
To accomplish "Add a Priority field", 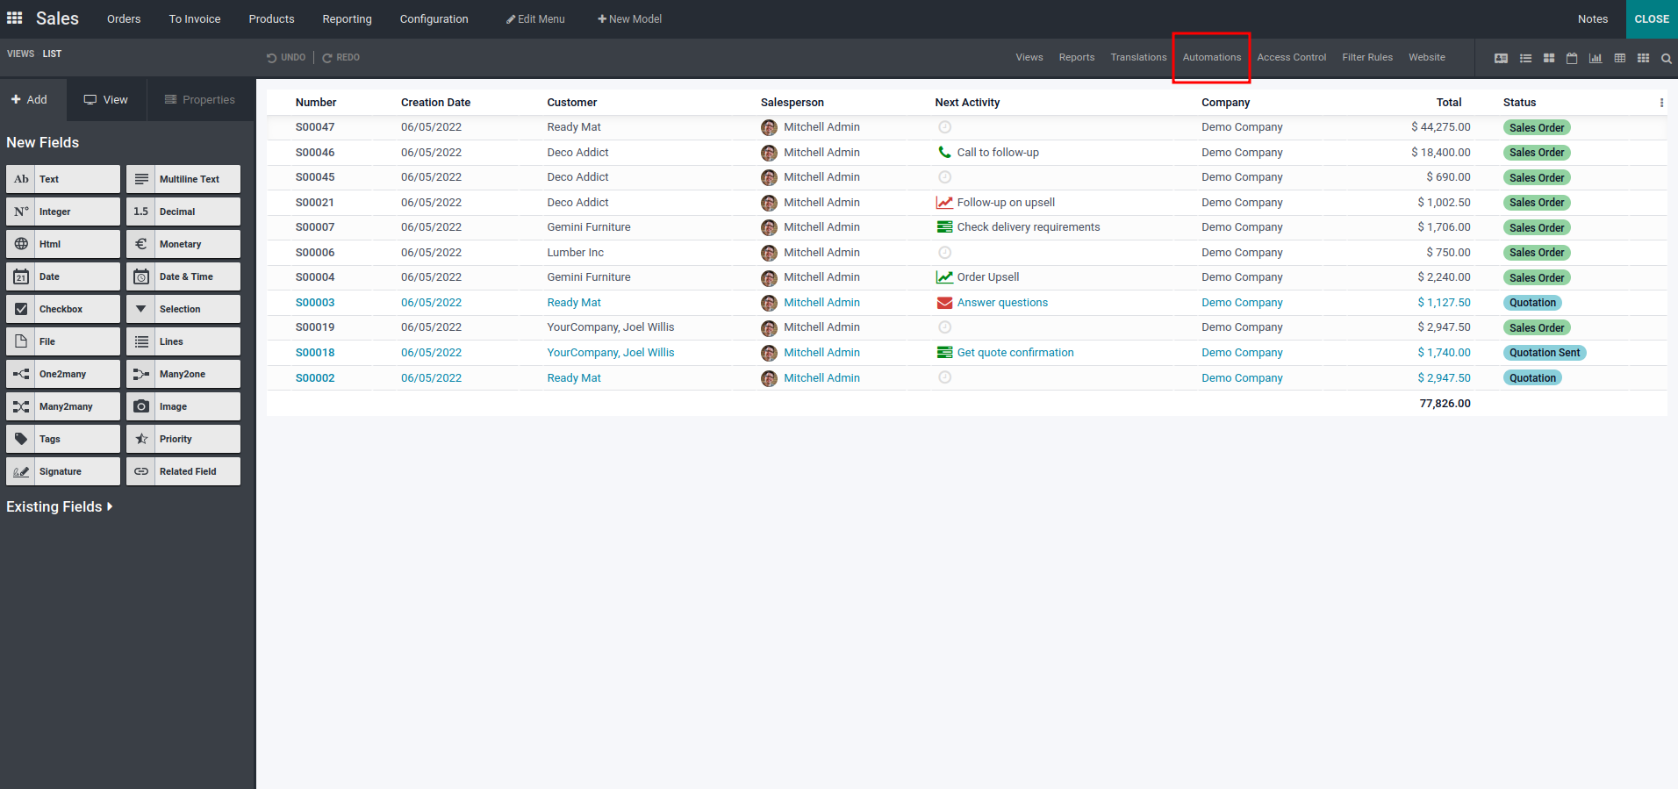I will coord(183,439).
